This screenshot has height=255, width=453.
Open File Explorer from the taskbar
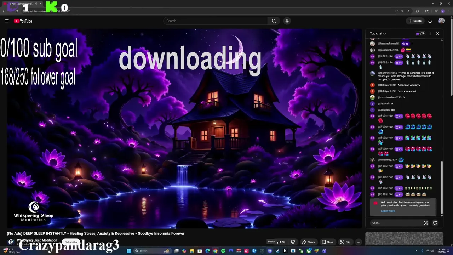192,251
